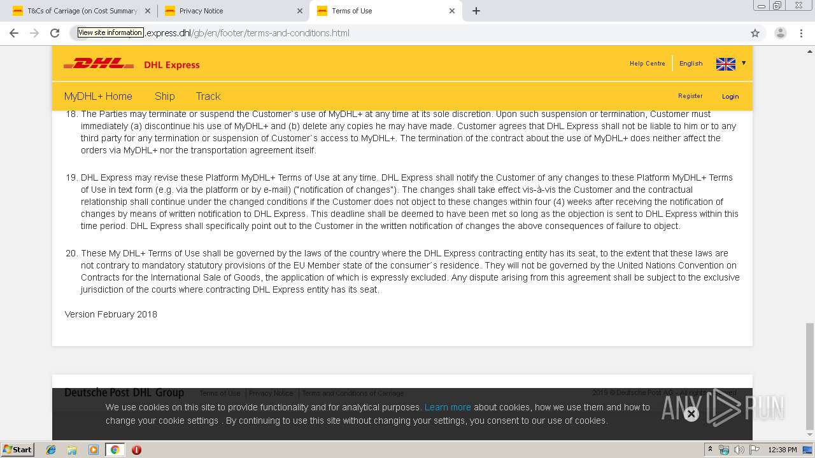The image size is (815, 458).
Task: Close the Privacy Notice tab
Action: pos(300,11)
